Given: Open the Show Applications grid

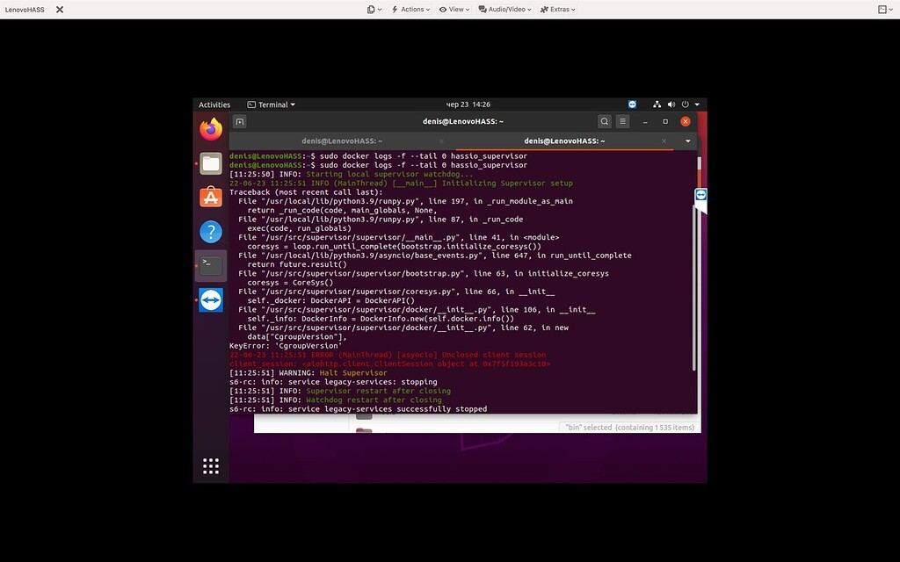Looking at the screenshot, I should 210,465.
